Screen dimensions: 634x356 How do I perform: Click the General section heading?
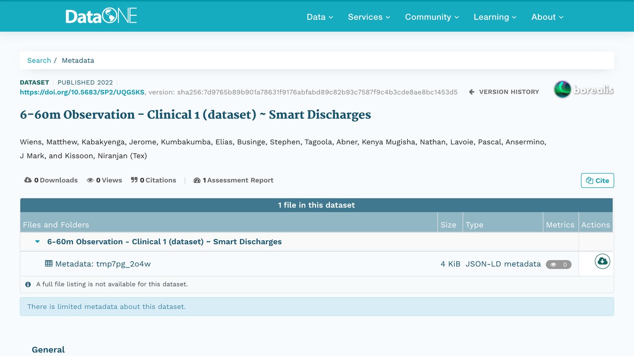click(x=49, y=350)
